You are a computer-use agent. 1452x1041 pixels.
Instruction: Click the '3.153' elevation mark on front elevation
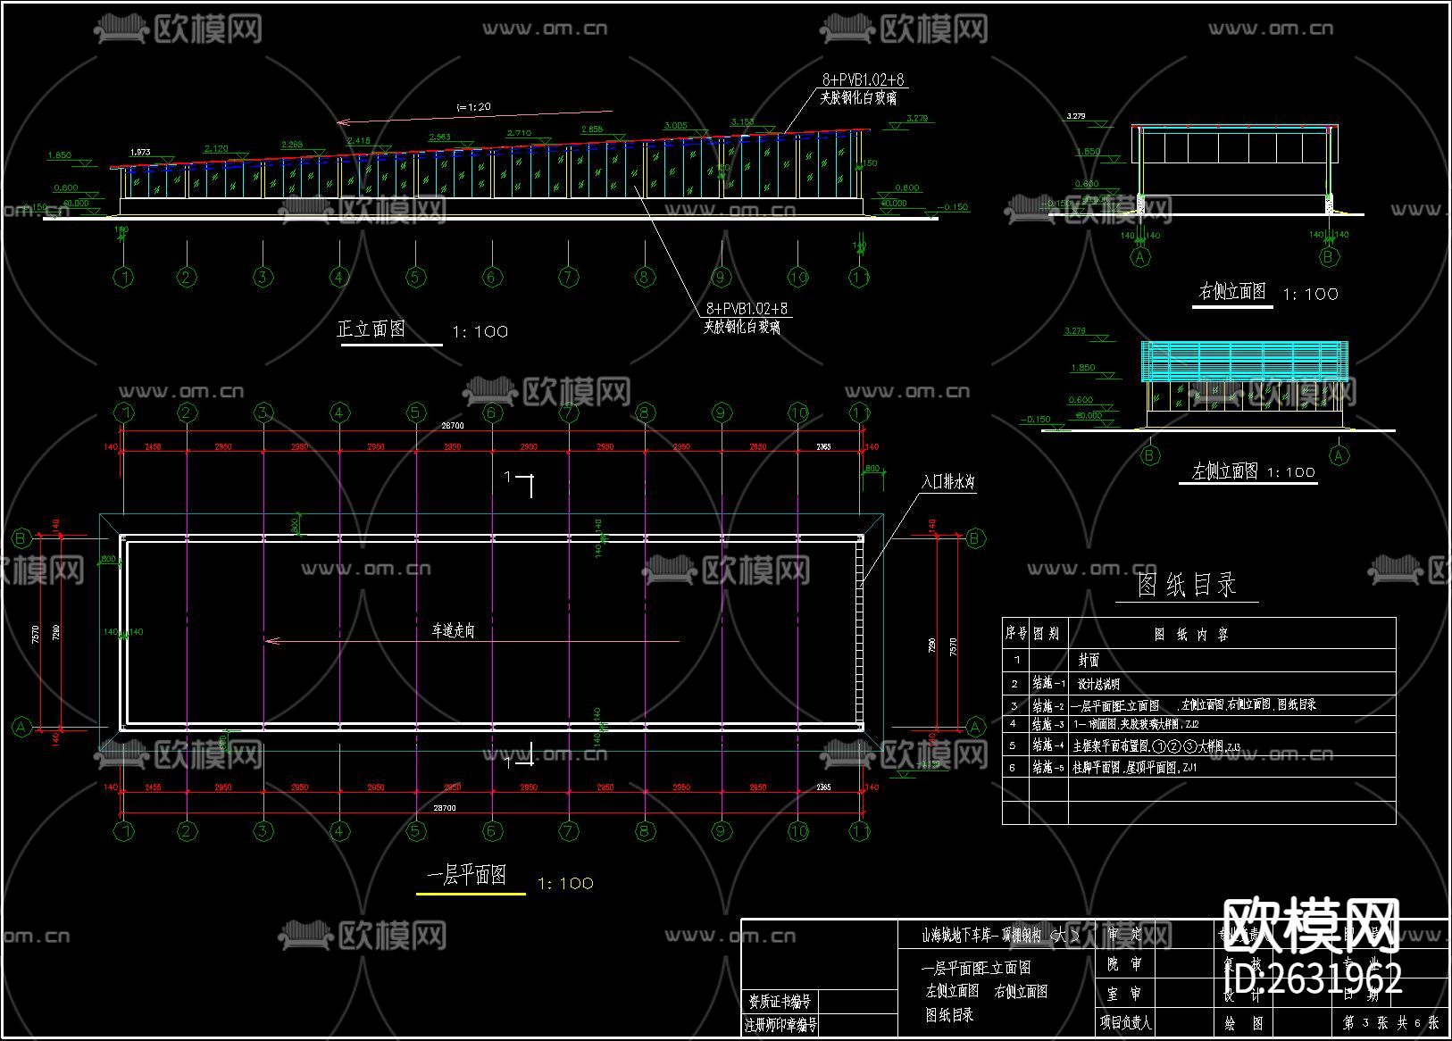pyautogui.click(x=742, y=122)
